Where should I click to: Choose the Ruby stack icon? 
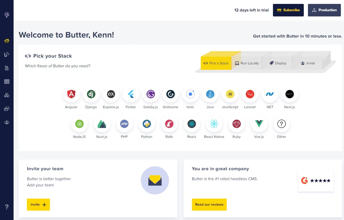(237, 124)
